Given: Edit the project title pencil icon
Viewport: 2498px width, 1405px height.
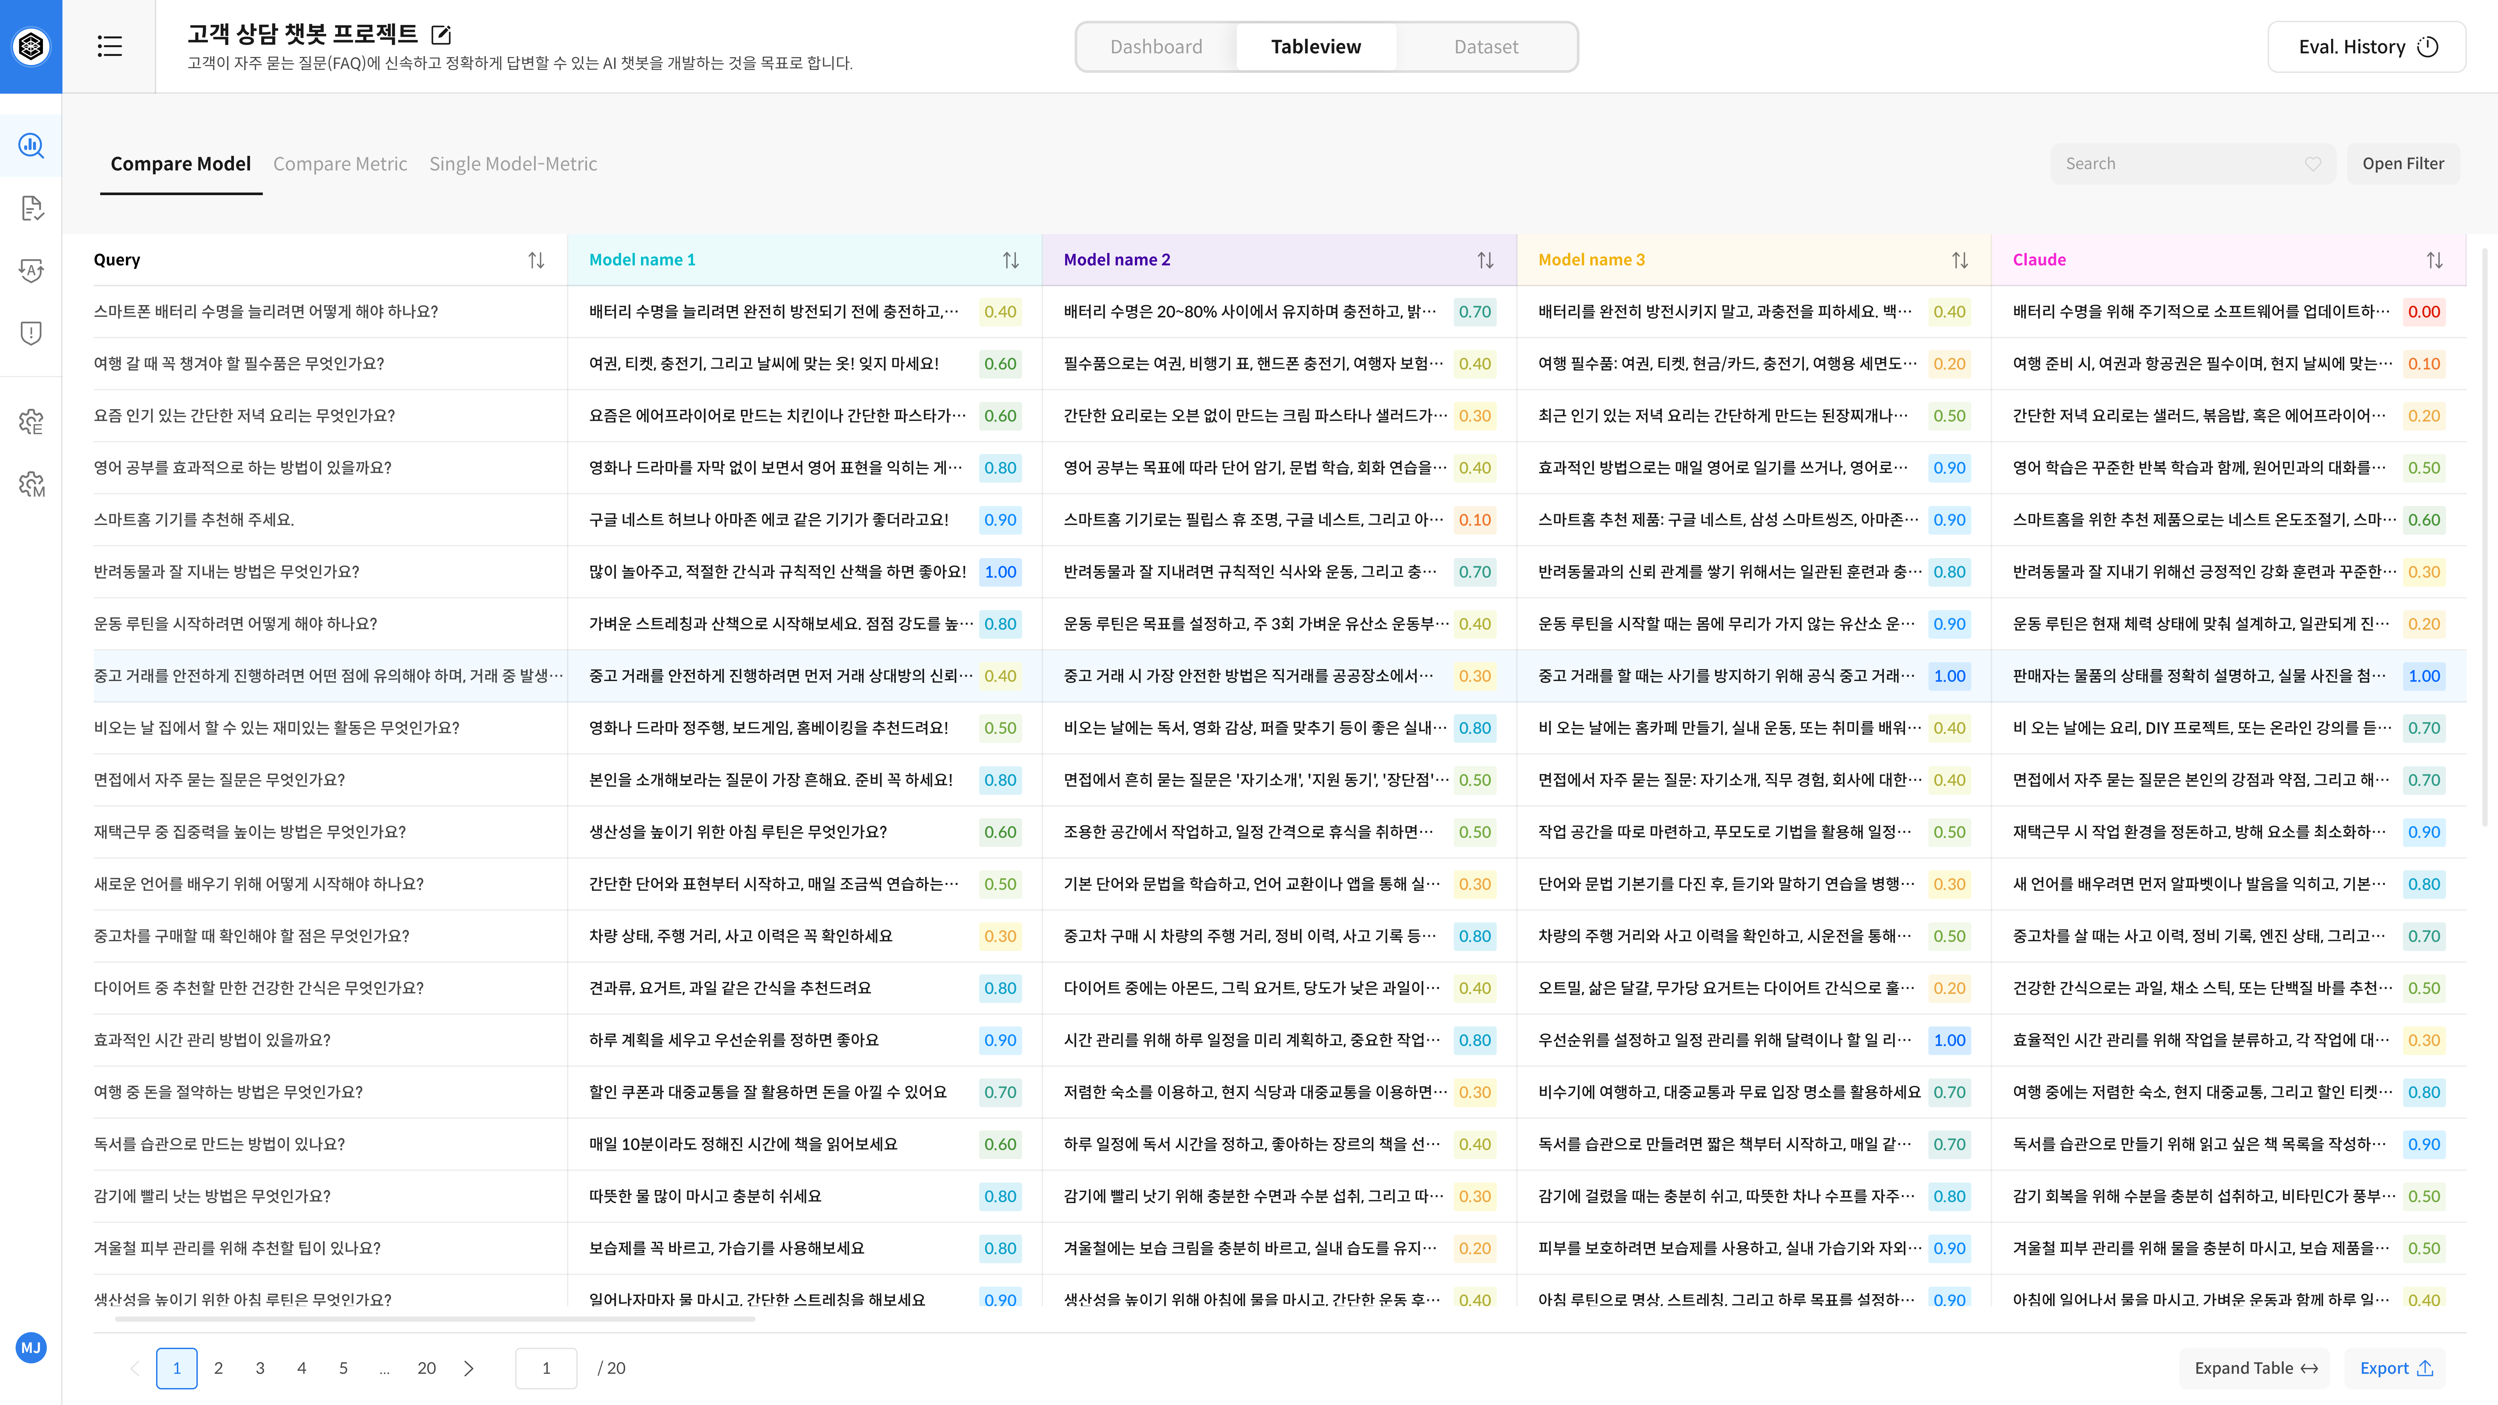Looking at the screenshot, I should [441, 35].
